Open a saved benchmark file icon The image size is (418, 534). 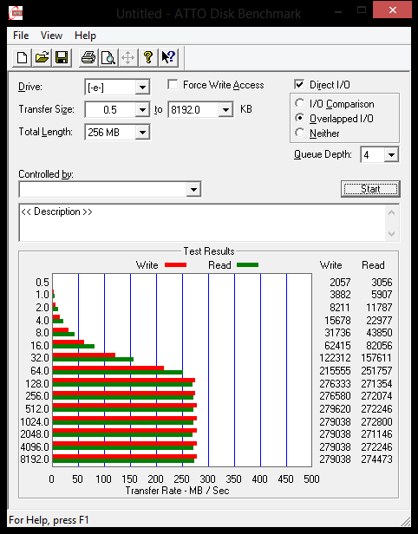[x=42, y=57]
